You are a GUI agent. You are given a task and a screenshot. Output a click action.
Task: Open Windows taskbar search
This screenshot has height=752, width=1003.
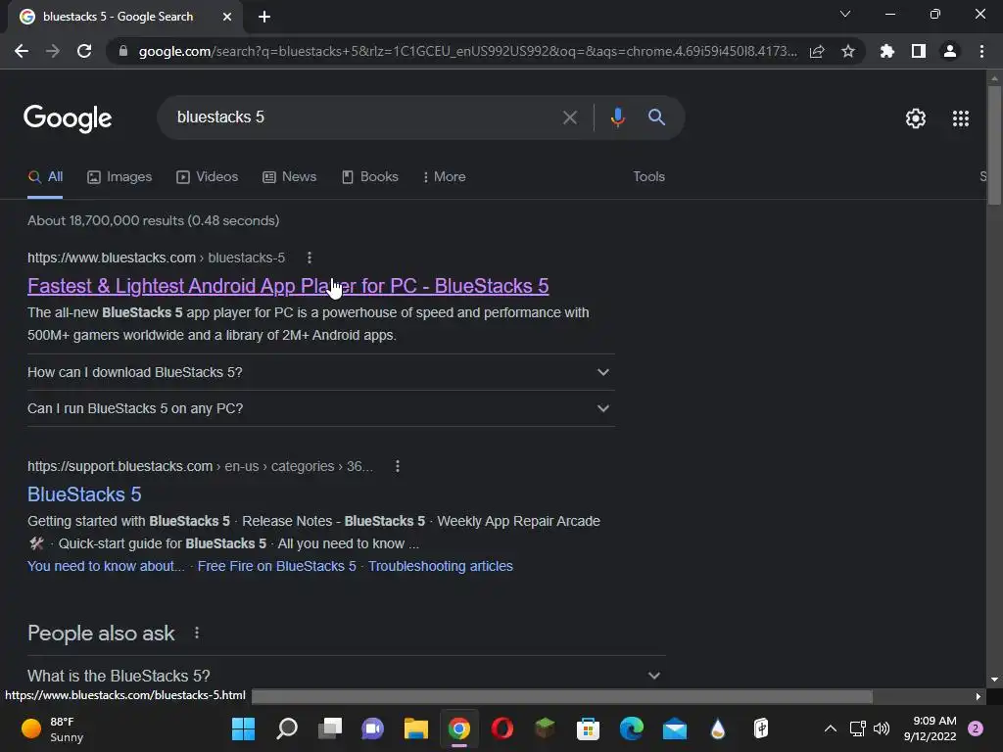pyautogui.click(x=287, y=728)
